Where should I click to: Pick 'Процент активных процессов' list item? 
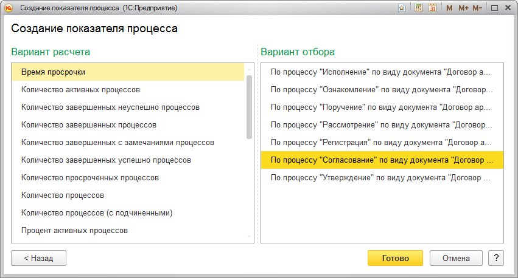click(74, 231)
